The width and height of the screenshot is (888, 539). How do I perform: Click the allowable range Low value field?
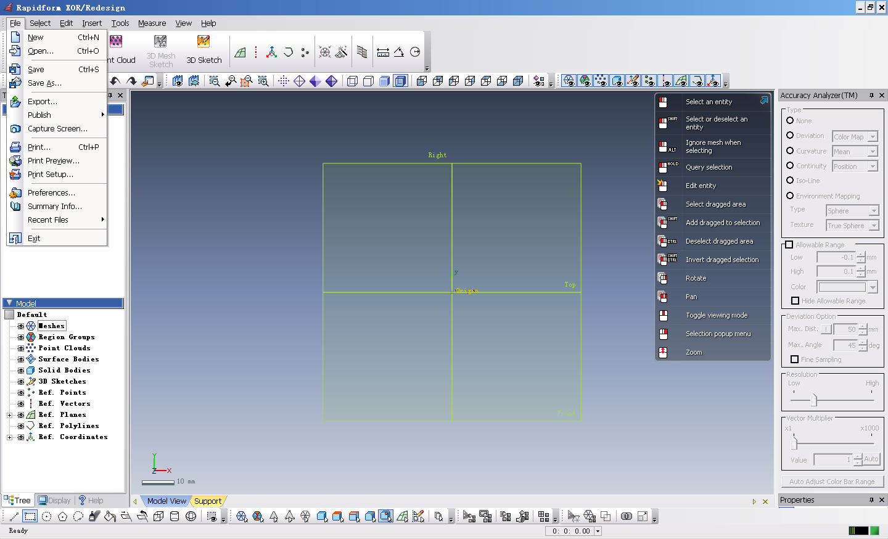(836, 258)
